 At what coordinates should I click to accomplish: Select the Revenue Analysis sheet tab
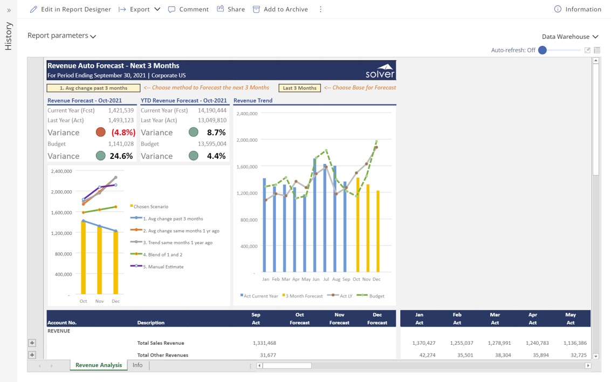(x=99, y=365)
